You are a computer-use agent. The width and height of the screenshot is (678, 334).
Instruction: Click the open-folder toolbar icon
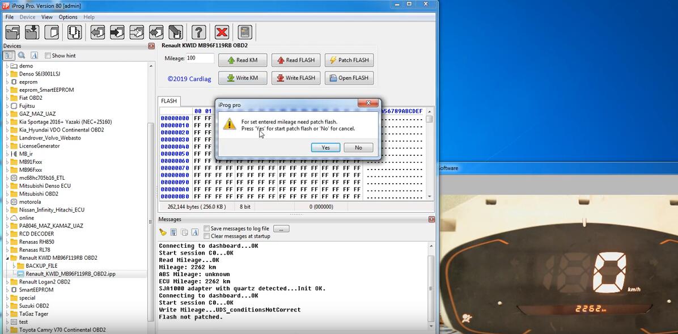(12, 32)
